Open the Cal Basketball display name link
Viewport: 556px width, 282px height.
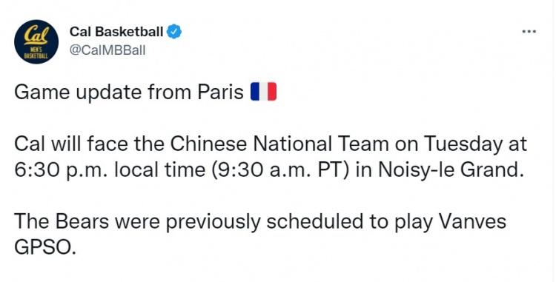pos(116,32)
